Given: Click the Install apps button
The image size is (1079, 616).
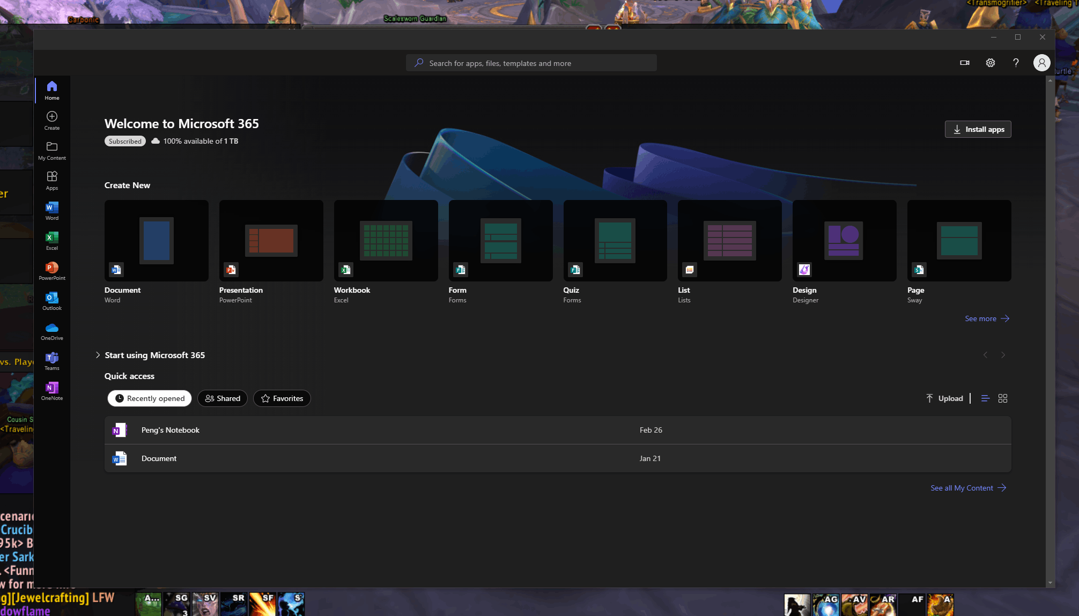Looking at the screenshot, I should [x=978, y=129].
